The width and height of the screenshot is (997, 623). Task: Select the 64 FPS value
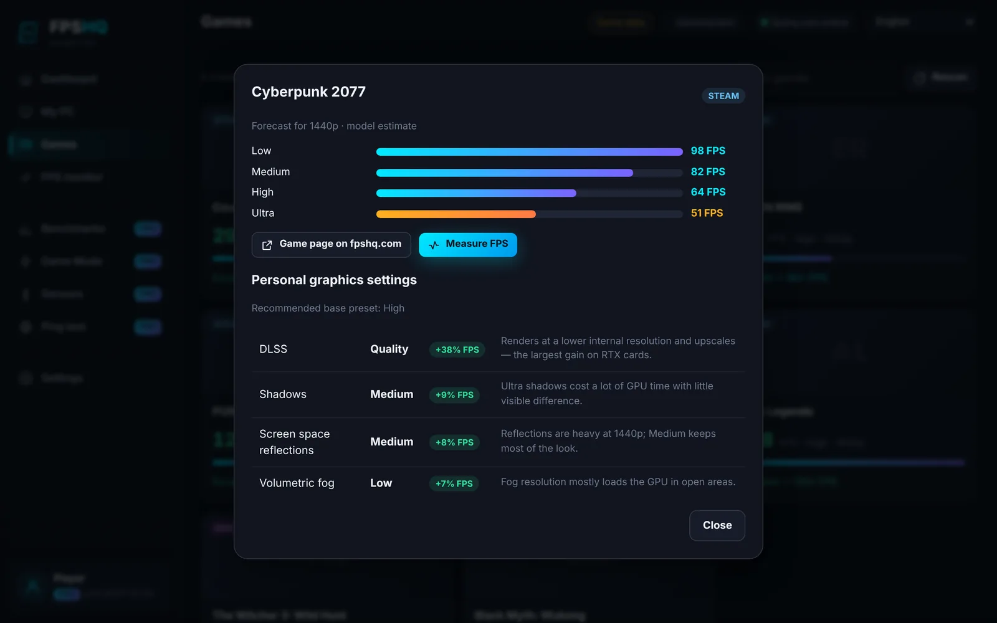coord(708,192)
